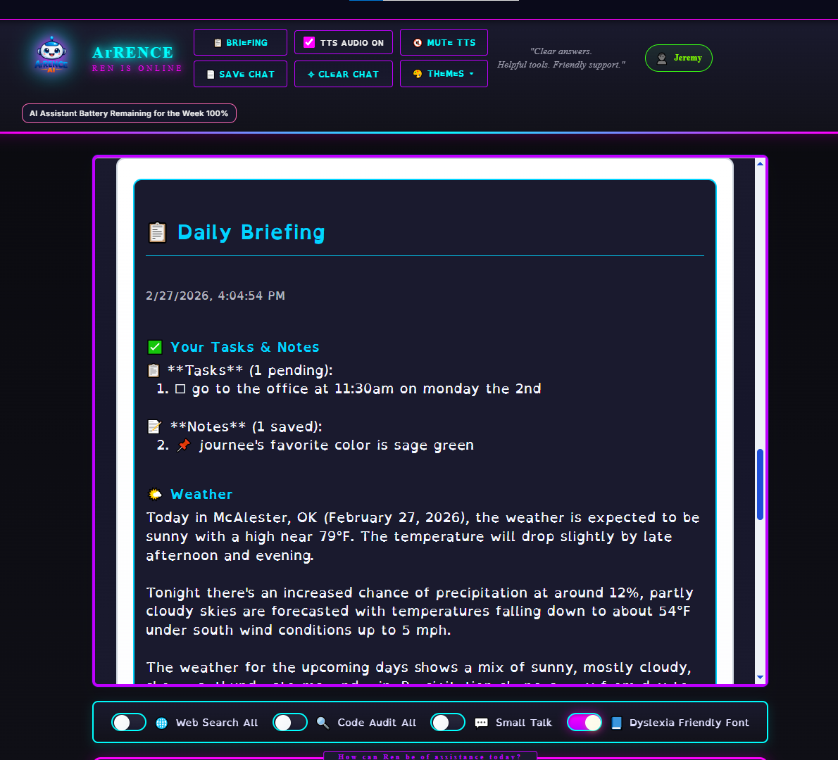Click the speech bubble icon beside Small Talk
This screenshot has width=838, height=760.
[482, 723]
